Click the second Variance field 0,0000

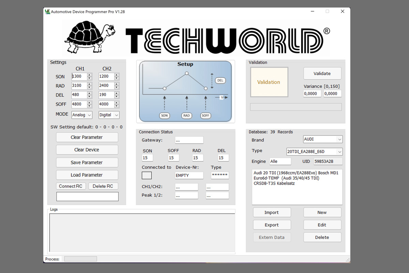click(x=332, y=94)
